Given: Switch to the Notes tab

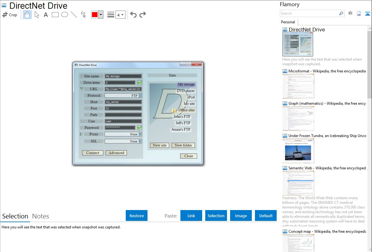Looking at the screenshot, I should pos(41,216).
